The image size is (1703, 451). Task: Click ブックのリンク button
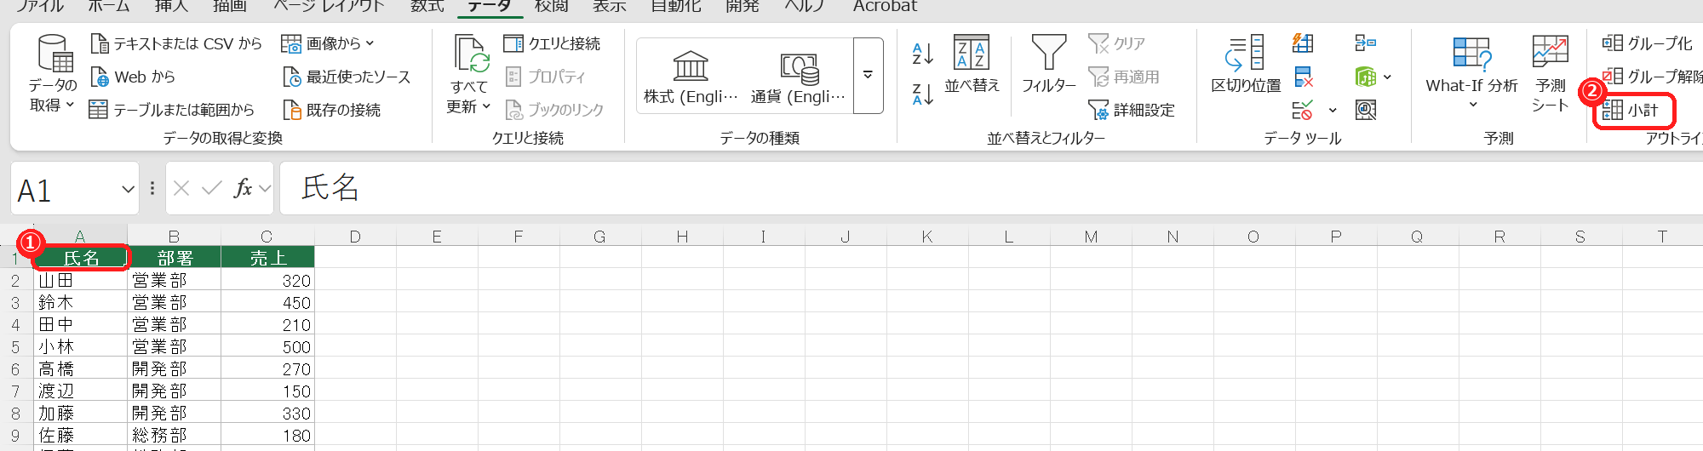pos(554,110)
